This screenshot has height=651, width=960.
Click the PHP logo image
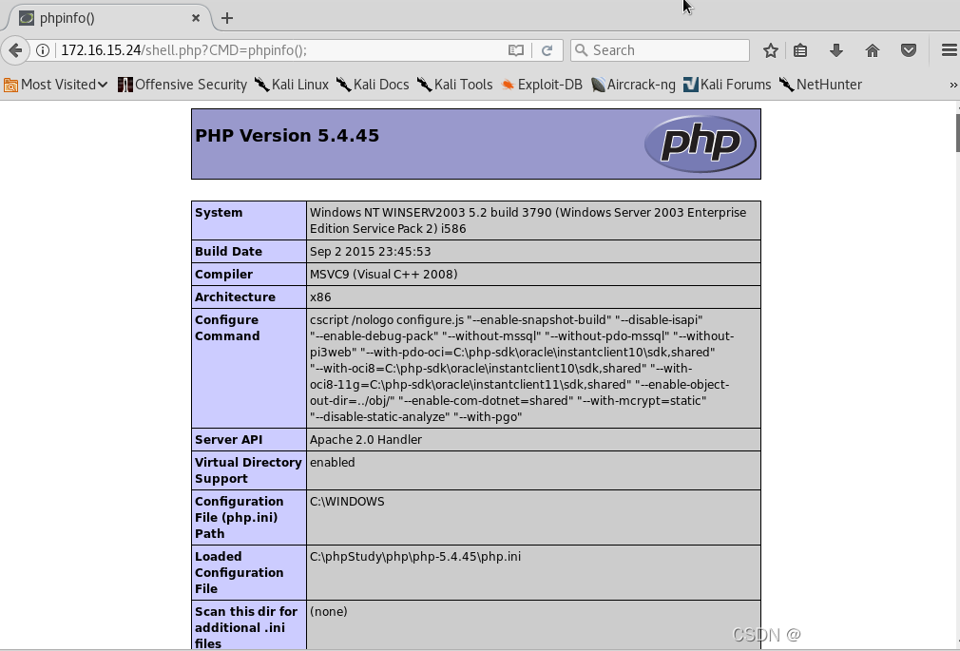click(700, 144)
